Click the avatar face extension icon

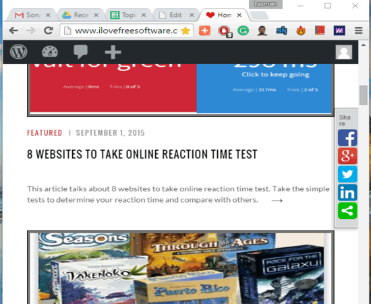click(262, 30)
